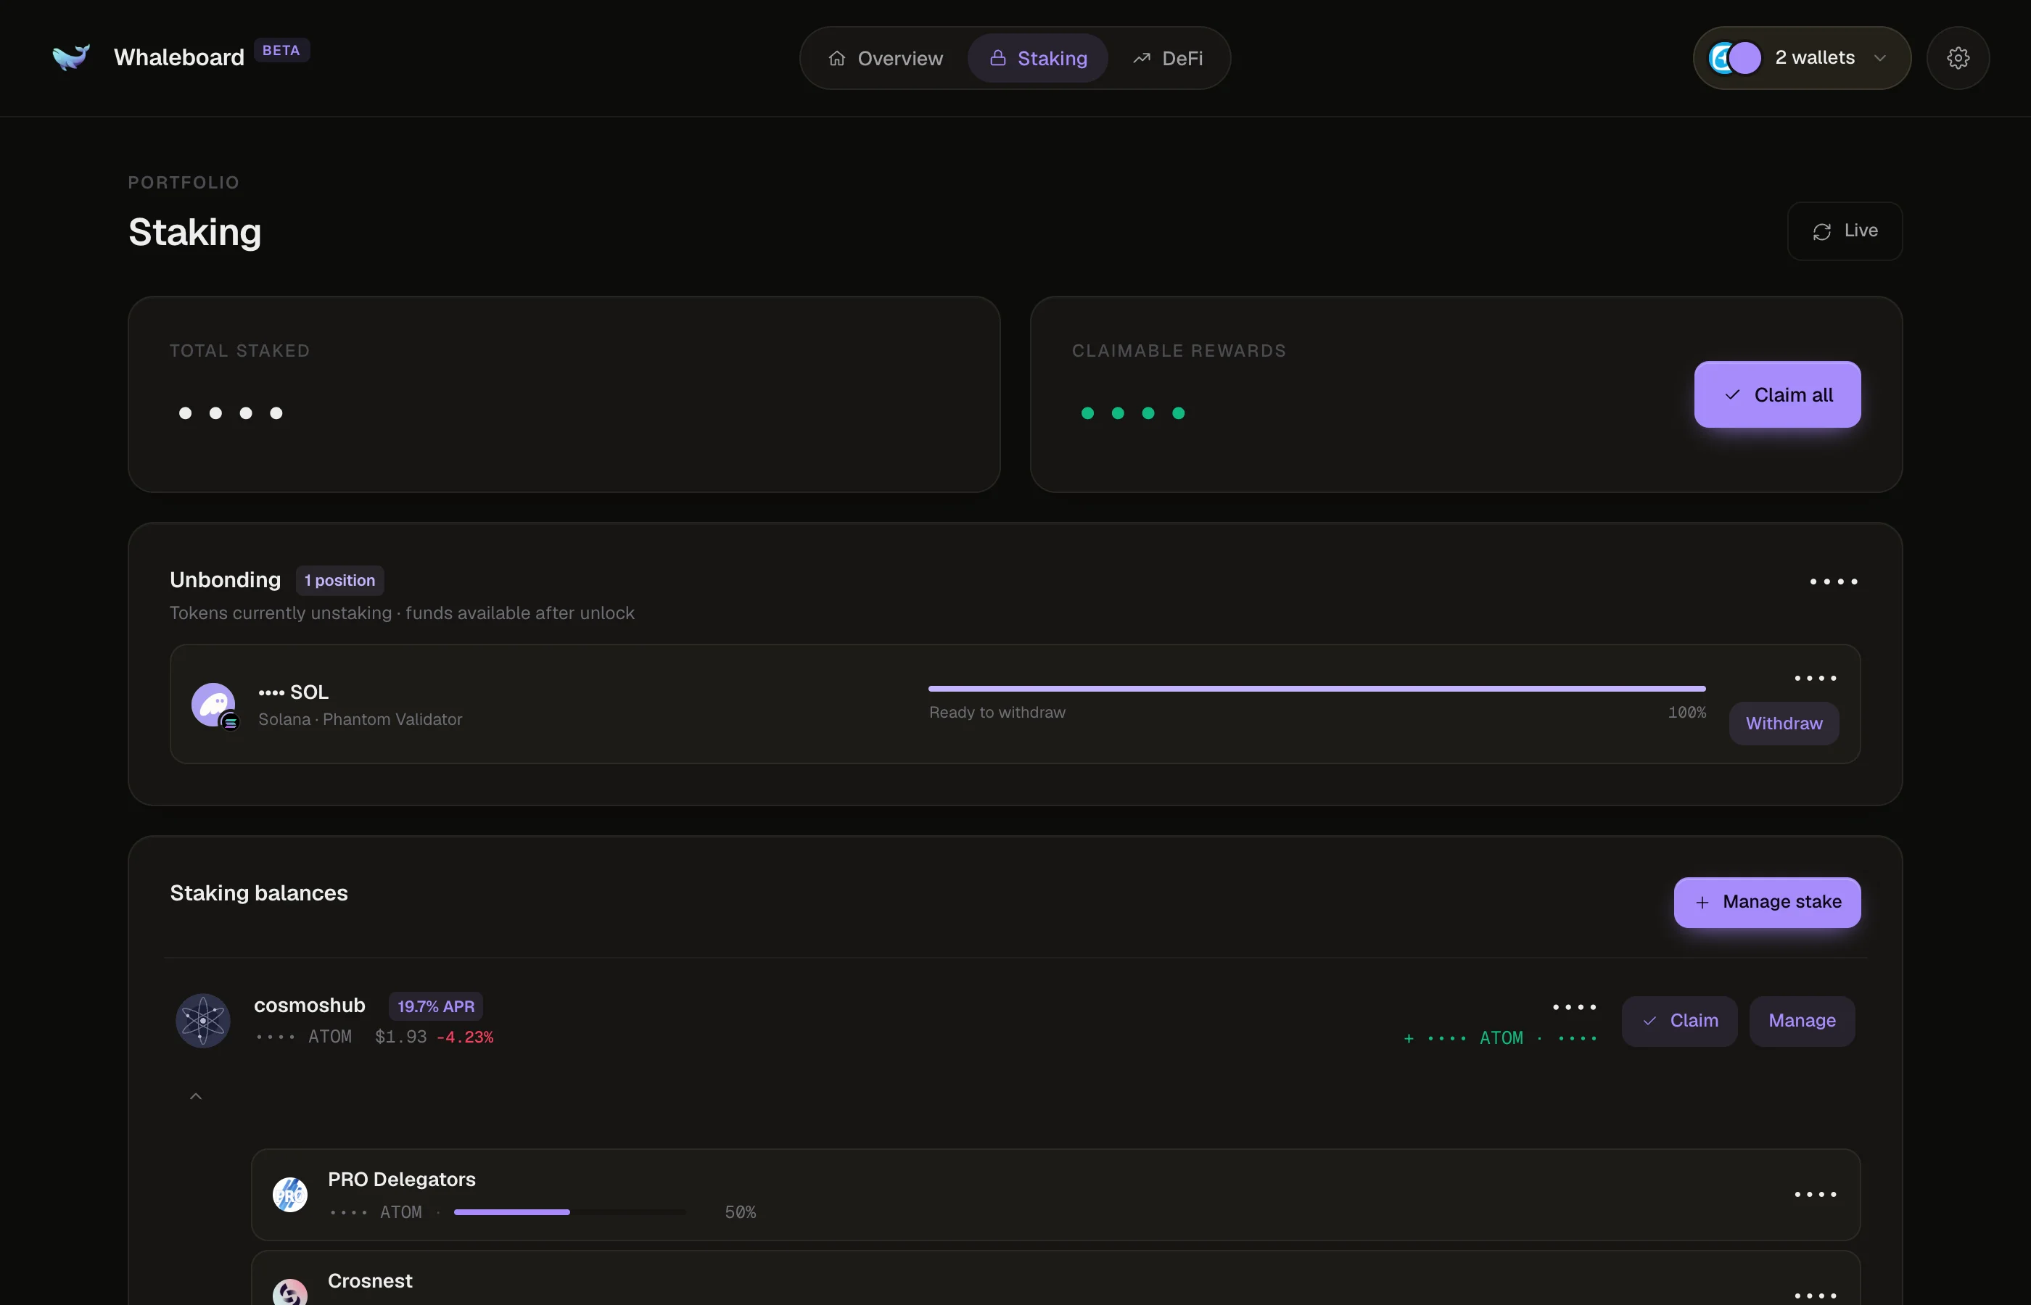This screenshot has width=2031, height=1305.
Task: Click the 19.7% APR badge
Action: 436,1007
